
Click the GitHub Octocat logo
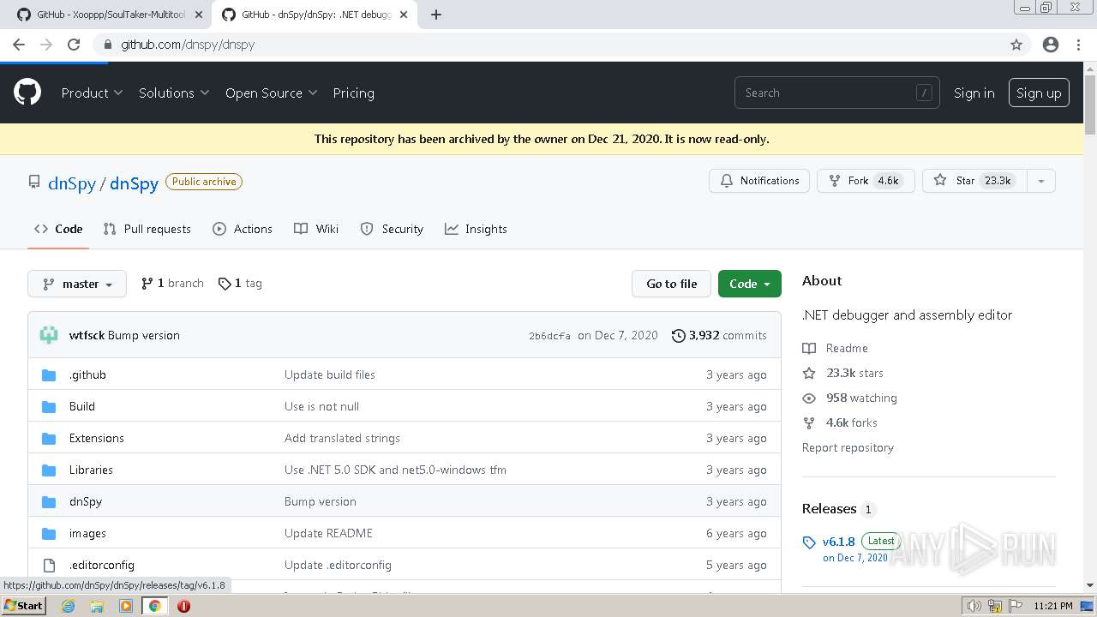pyautogui.click(x=27, y=93)
